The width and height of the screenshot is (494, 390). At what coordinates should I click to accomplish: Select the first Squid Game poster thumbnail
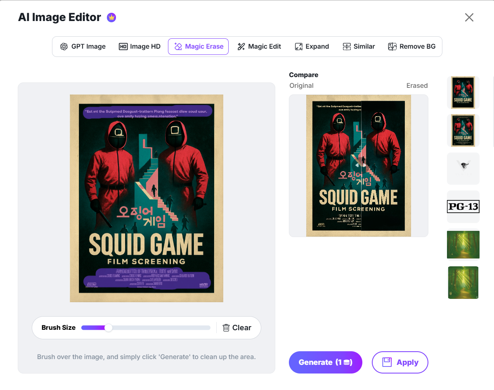pyautogui.click(x=463, y=92)
